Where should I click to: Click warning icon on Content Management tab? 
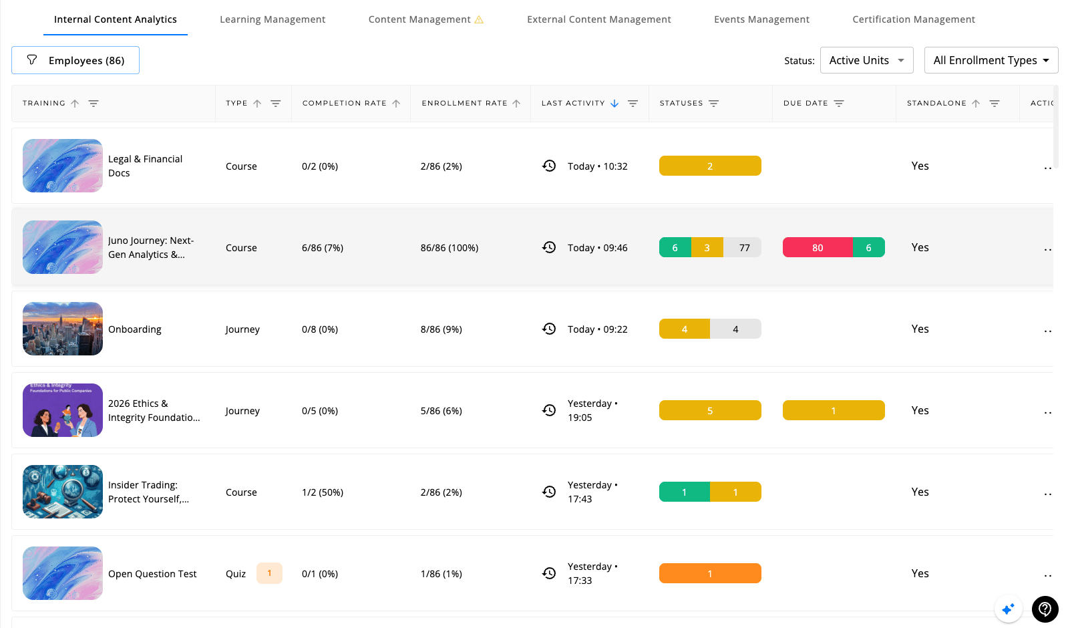(479, 19)
